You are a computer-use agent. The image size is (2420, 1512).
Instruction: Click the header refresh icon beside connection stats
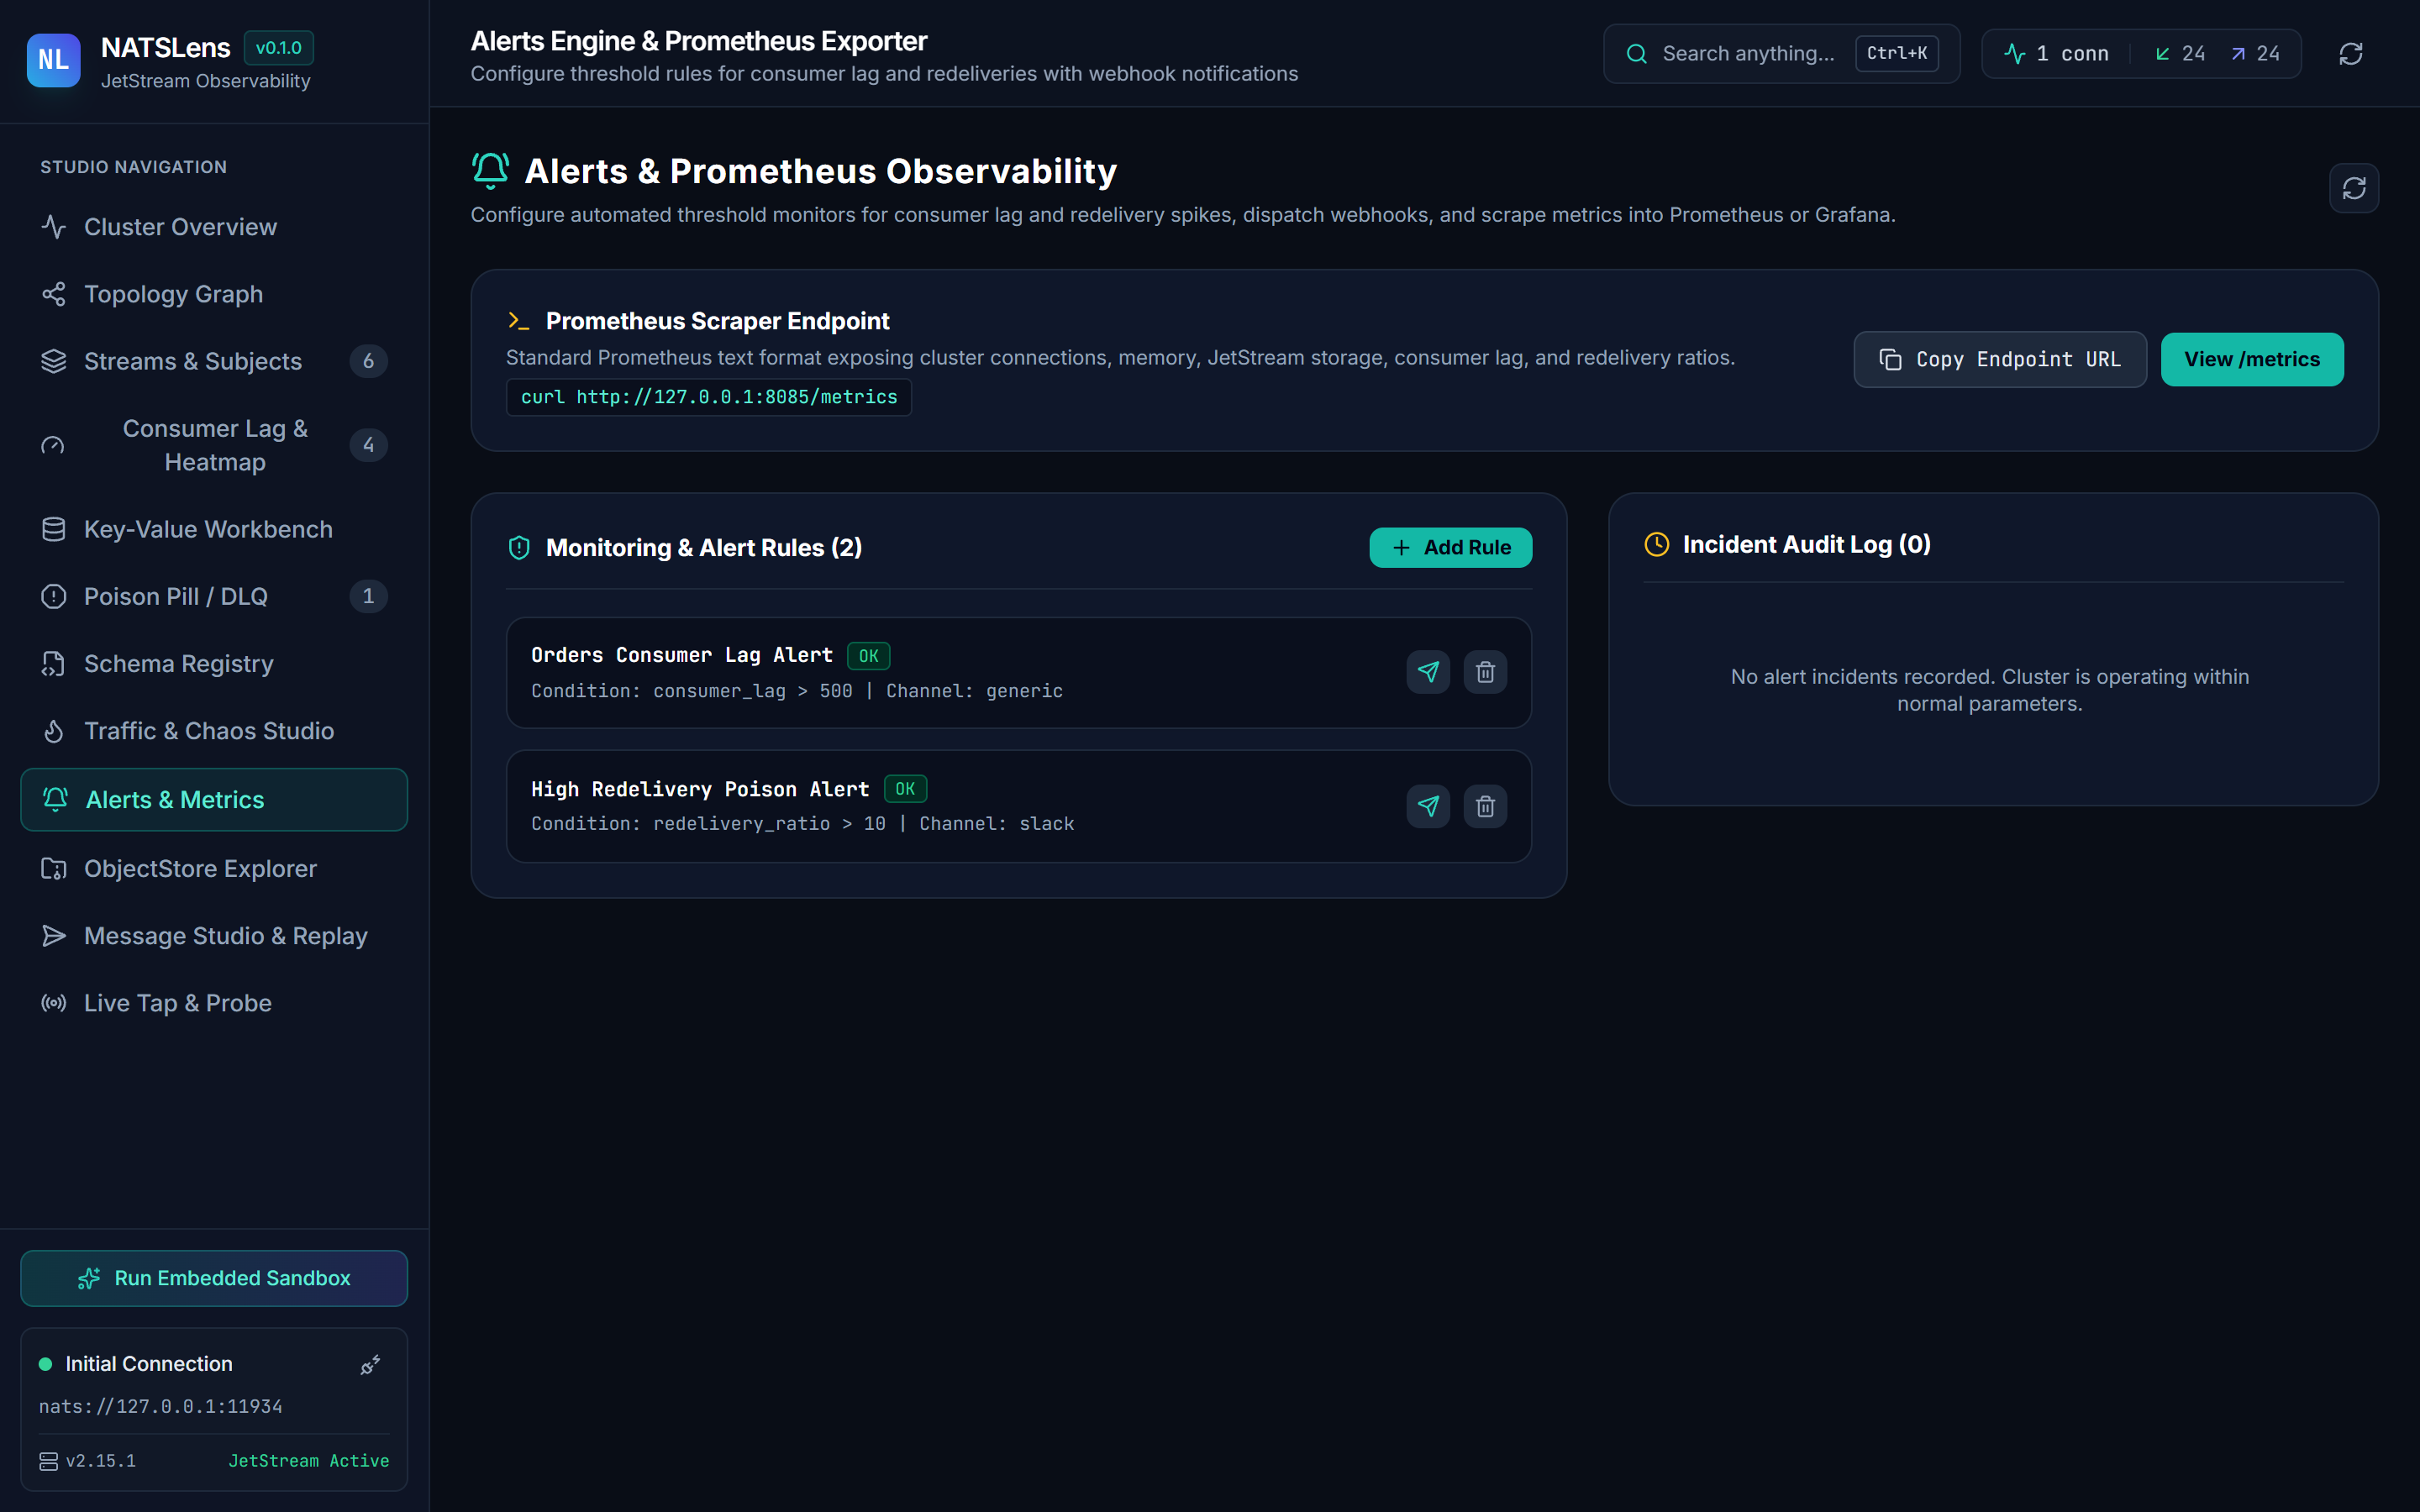pos(2350,54)
